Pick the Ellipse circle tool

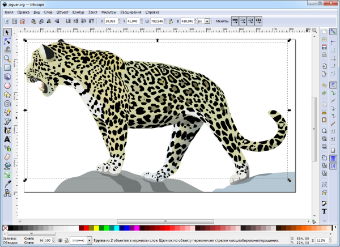7,86
